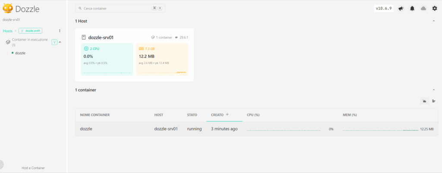The image size is (442, 173).
Task: Click the memory icon next to 7.3 GB
Action: tap(141, 49)
